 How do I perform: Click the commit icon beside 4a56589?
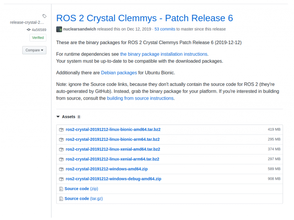(x=28, y=30)
